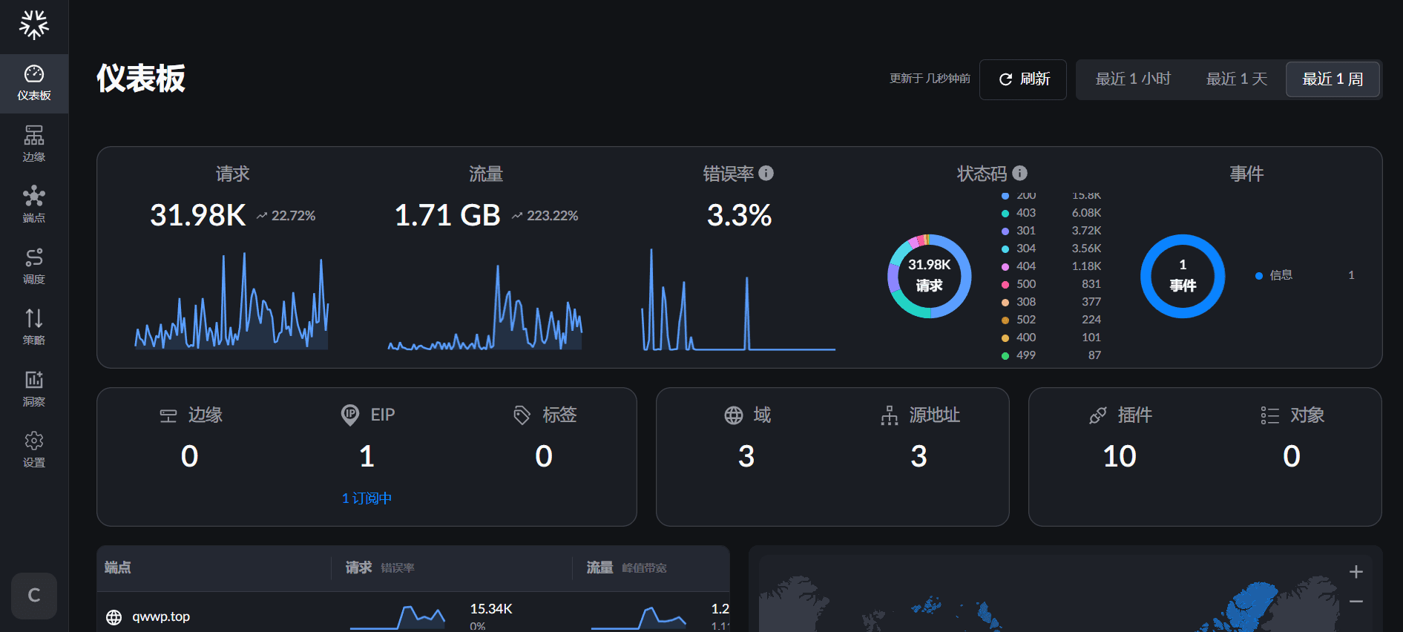Click the 3.3% error rate value
This screenshot has height=632, width=1403.
740,216
